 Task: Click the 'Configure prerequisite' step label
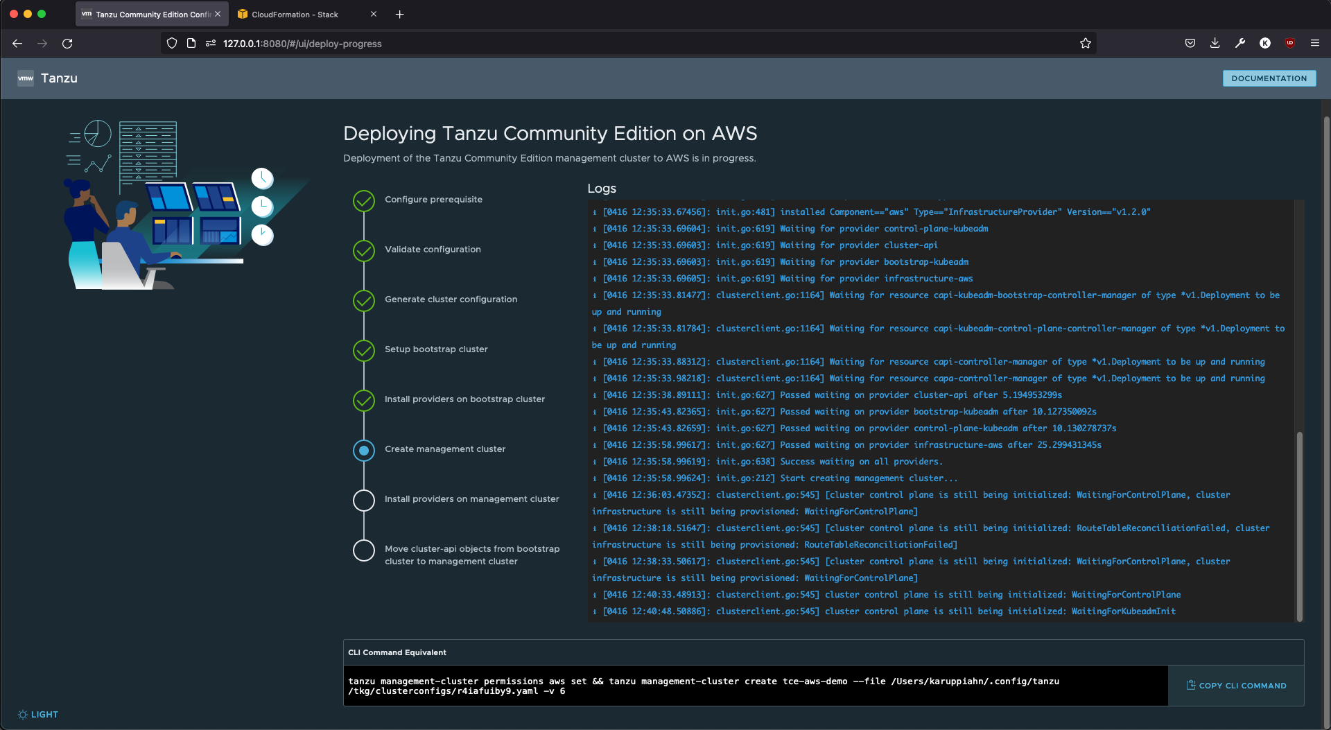click(433, 200)
